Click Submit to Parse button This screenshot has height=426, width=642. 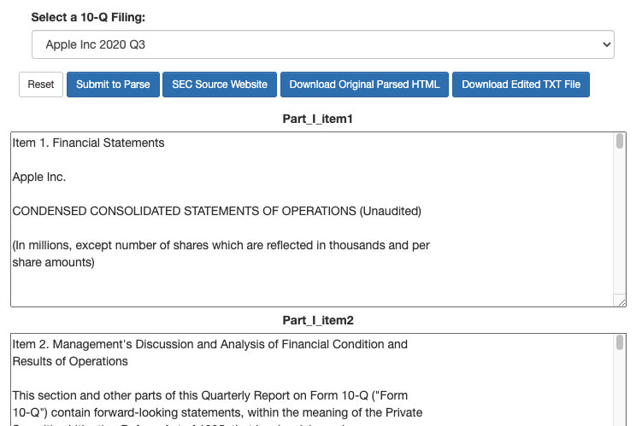(113, 85)
